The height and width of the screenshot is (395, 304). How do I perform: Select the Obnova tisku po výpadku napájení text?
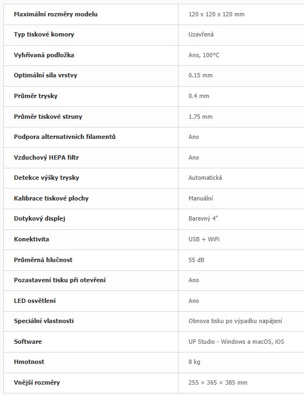[235, 321]
